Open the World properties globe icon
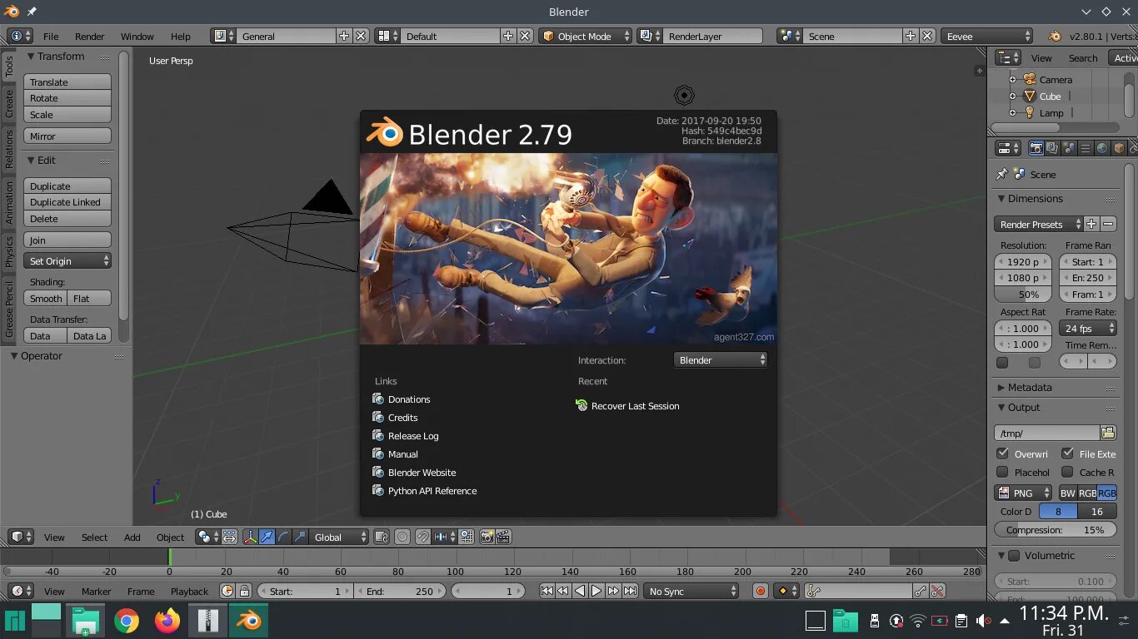The image size is (1138, 639). coord(1102,148)
